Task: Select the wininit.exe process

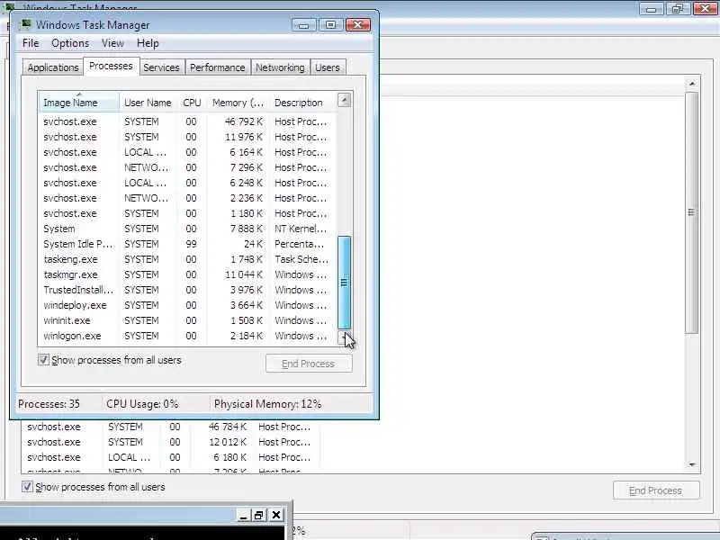Action: pos(187,320)
